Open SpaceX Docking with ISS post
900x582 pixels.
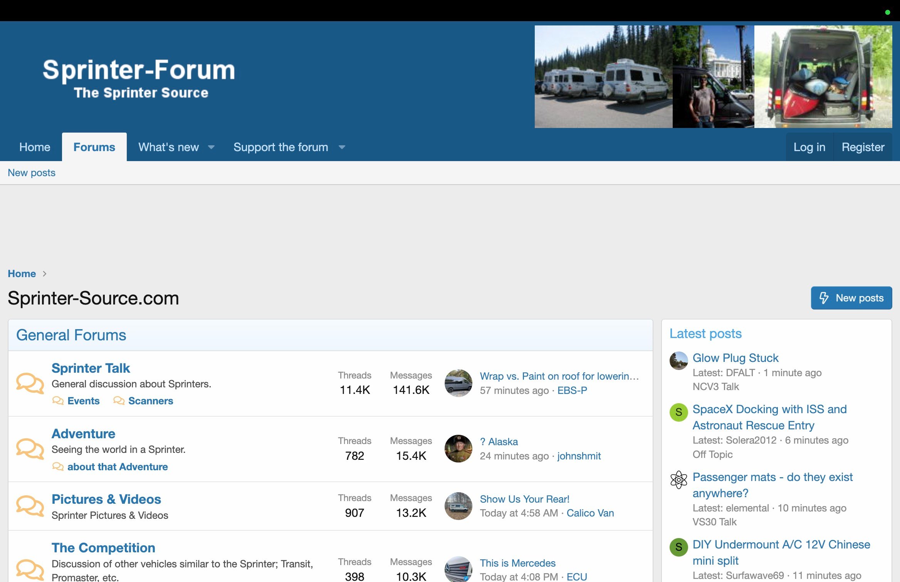tap(769, 417)
